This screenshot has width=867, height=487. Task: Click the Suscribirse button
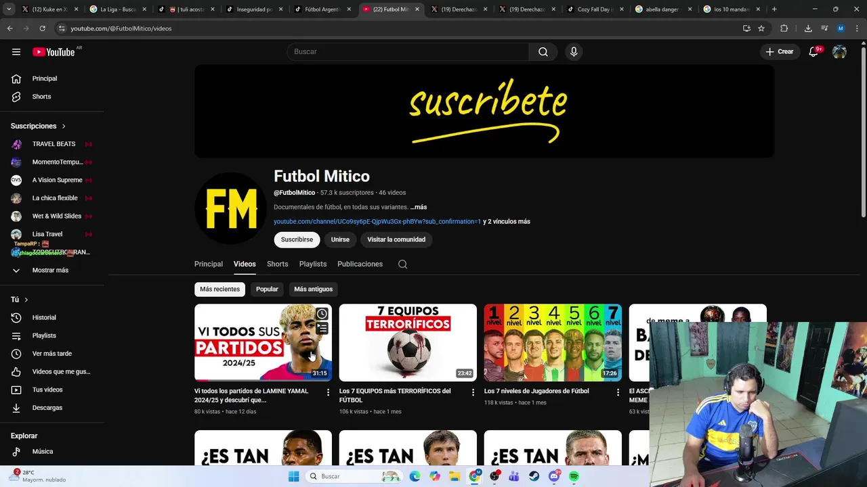pos(297,239)
